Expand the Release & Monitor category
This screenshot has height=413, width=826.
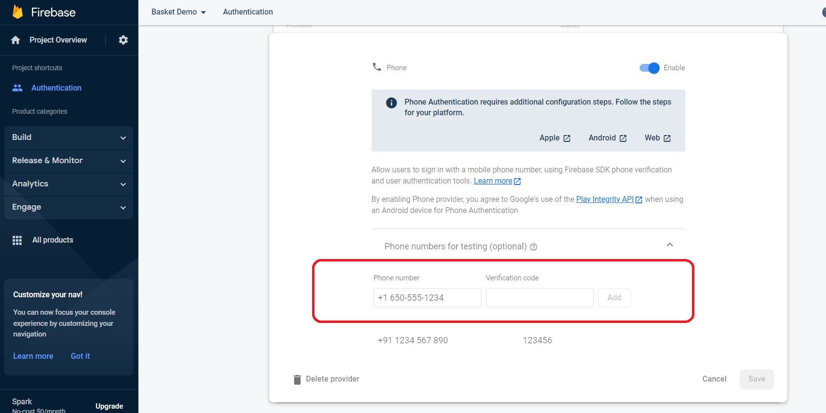click(x=69, y=161)
